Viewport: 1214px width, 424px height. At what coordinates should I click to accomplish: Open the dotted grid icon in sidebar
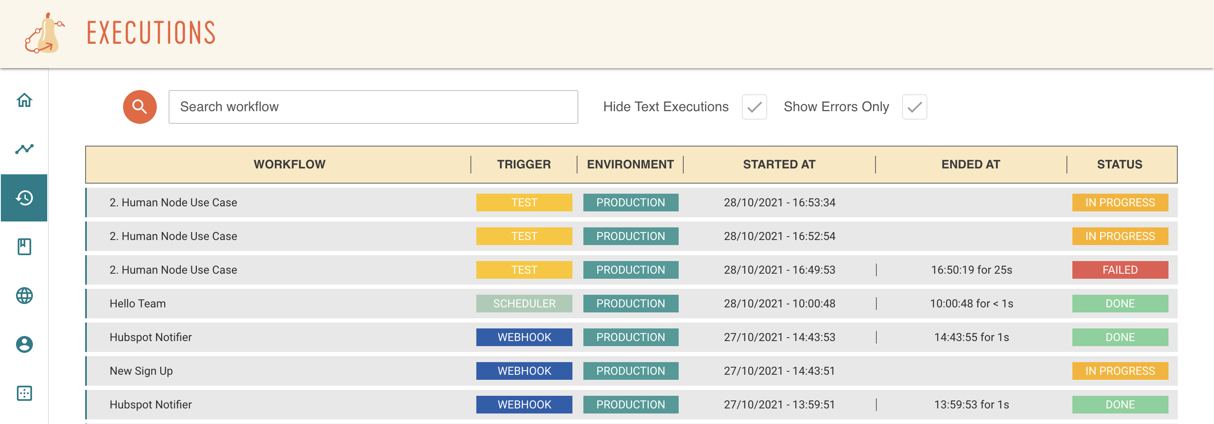click(24, 393)
